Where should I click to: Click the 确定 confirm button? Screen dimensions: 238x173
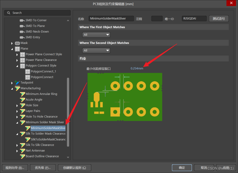(182, 168)
